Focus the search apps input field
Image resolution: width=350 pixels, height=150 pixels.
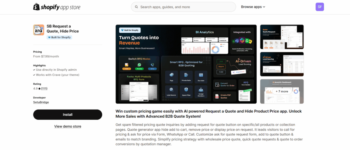pyautogui.click(x=183, y=7)
